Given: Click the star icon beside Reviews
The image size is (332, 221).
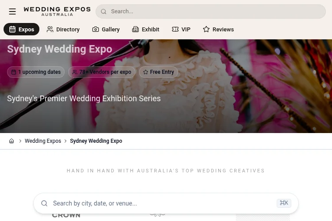Looking at the screenshot, I should (x=206, y=29).
